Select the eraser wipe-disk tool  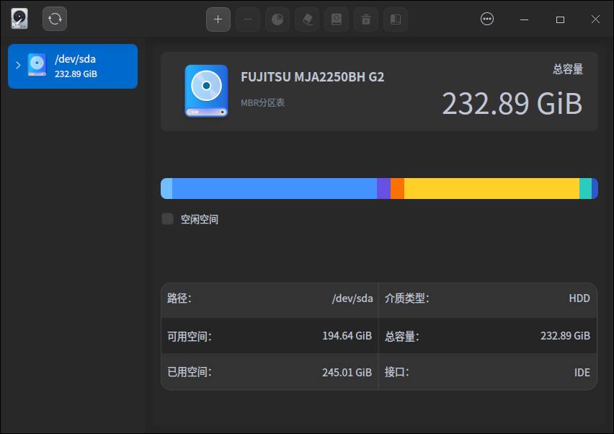[x=307, y=19]
